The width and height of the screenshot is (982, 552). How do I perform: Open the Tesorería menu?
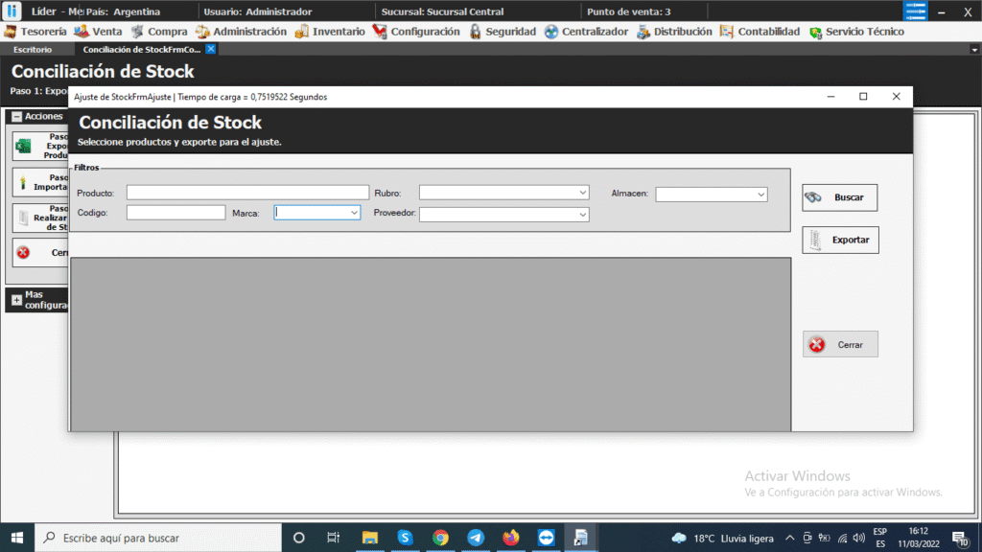35,32
